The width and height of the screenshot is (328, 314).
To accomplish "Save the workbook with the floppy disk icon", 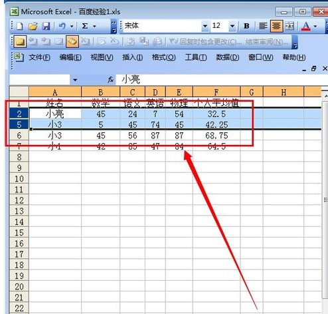I will [46, 26].
